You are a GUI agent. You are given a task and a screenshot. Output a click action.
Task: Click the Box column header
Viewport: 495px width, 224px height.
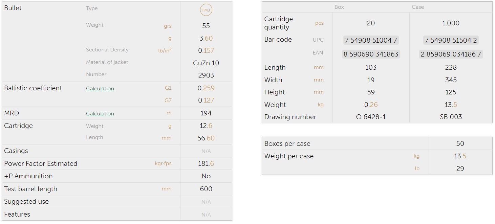[x=339, y=7]
